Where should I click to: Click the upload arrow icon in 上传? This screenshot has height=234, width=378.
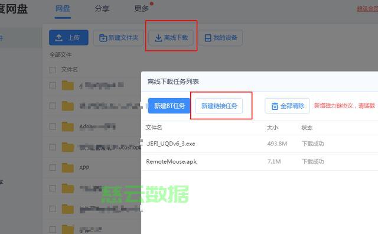tap(59, 38)
